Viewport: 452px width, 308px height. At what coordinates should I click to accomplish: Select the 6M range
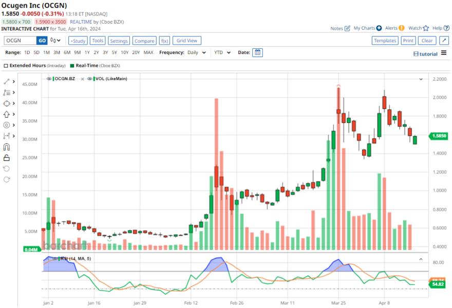click(67, 52)
